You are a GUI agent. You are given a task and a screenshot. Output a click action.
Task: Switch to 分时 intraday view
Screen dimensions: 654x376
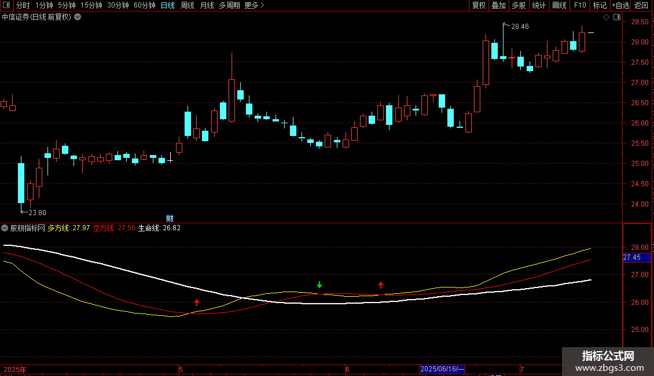pyautogui.click(x=23, y=5)
